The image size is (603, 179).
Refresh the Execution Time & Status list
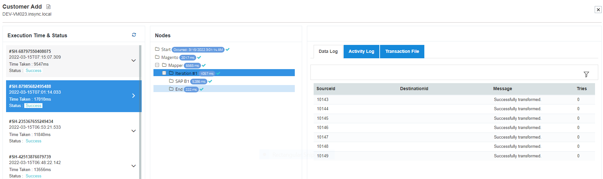(134, 35)
